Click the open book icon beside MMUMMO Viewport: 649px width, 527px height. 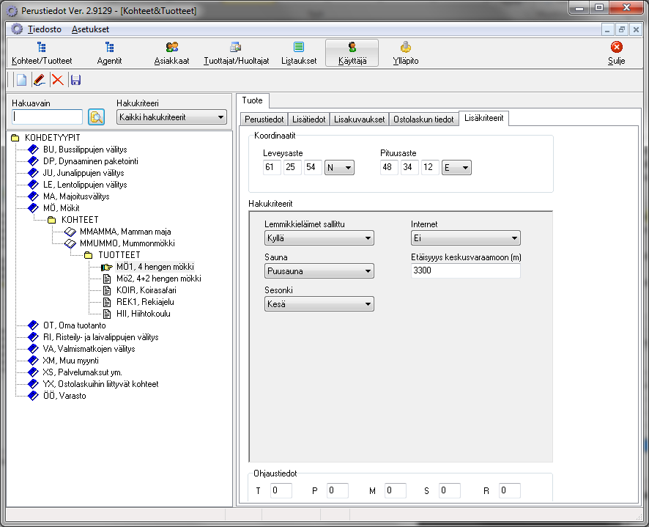(x=70, y=243)
